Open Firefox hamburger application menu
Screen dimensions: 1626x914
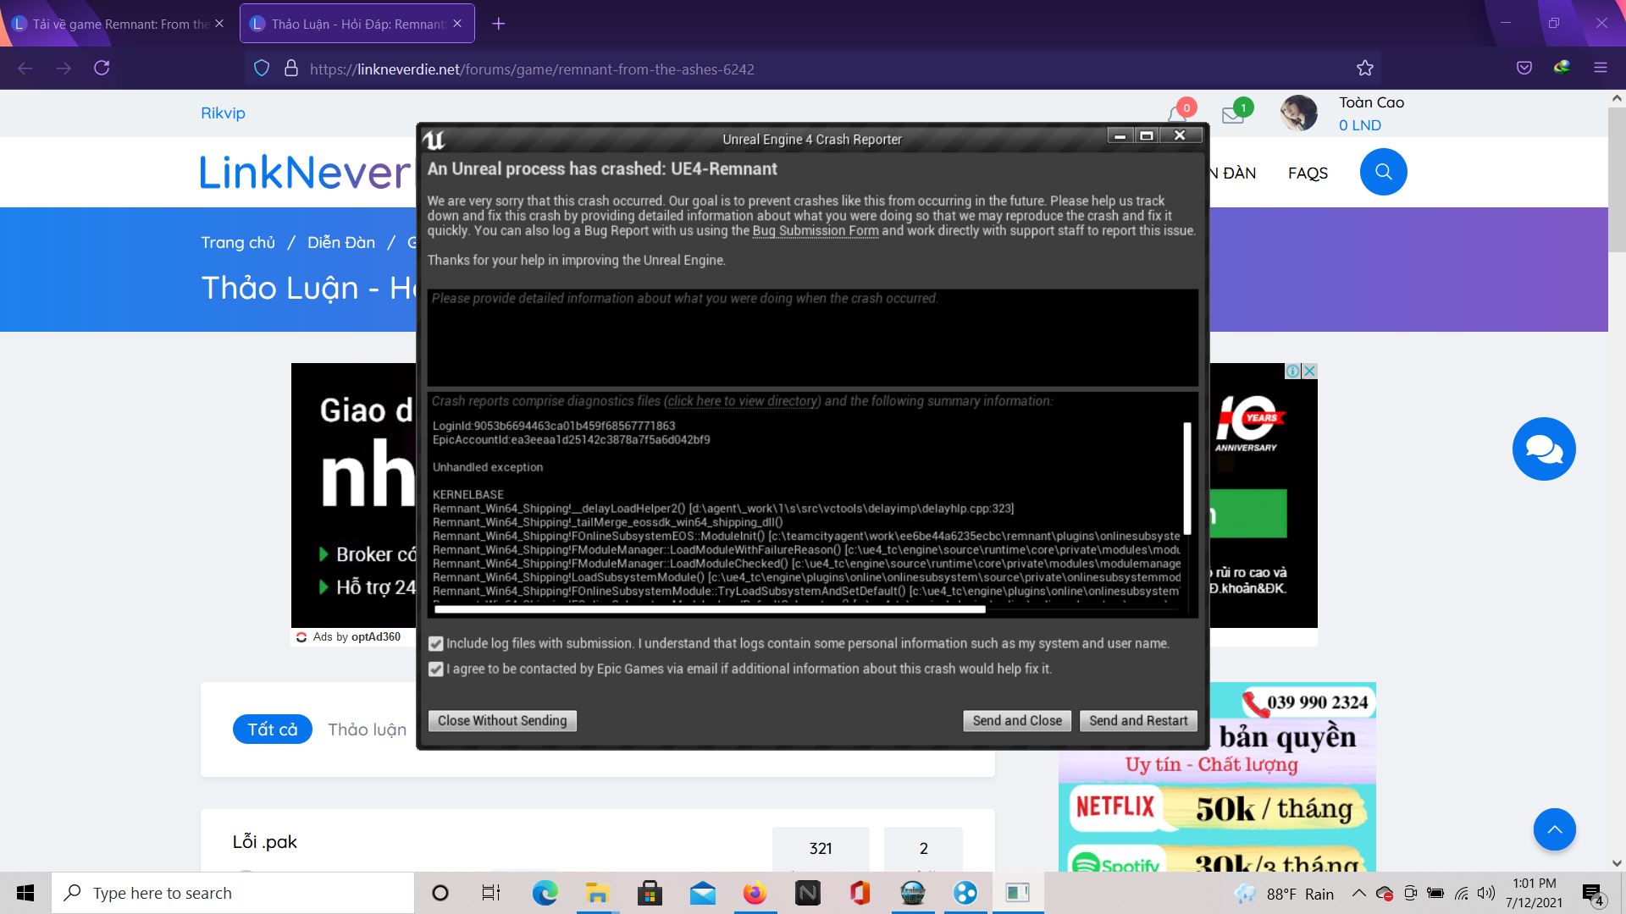tap(1600, 69)
